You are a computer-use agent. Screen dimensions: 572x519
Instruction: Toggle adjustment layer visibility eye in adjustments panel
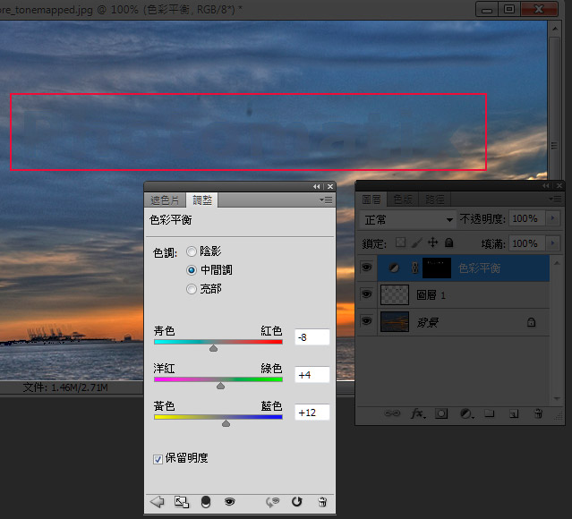[x=229, y=502]
